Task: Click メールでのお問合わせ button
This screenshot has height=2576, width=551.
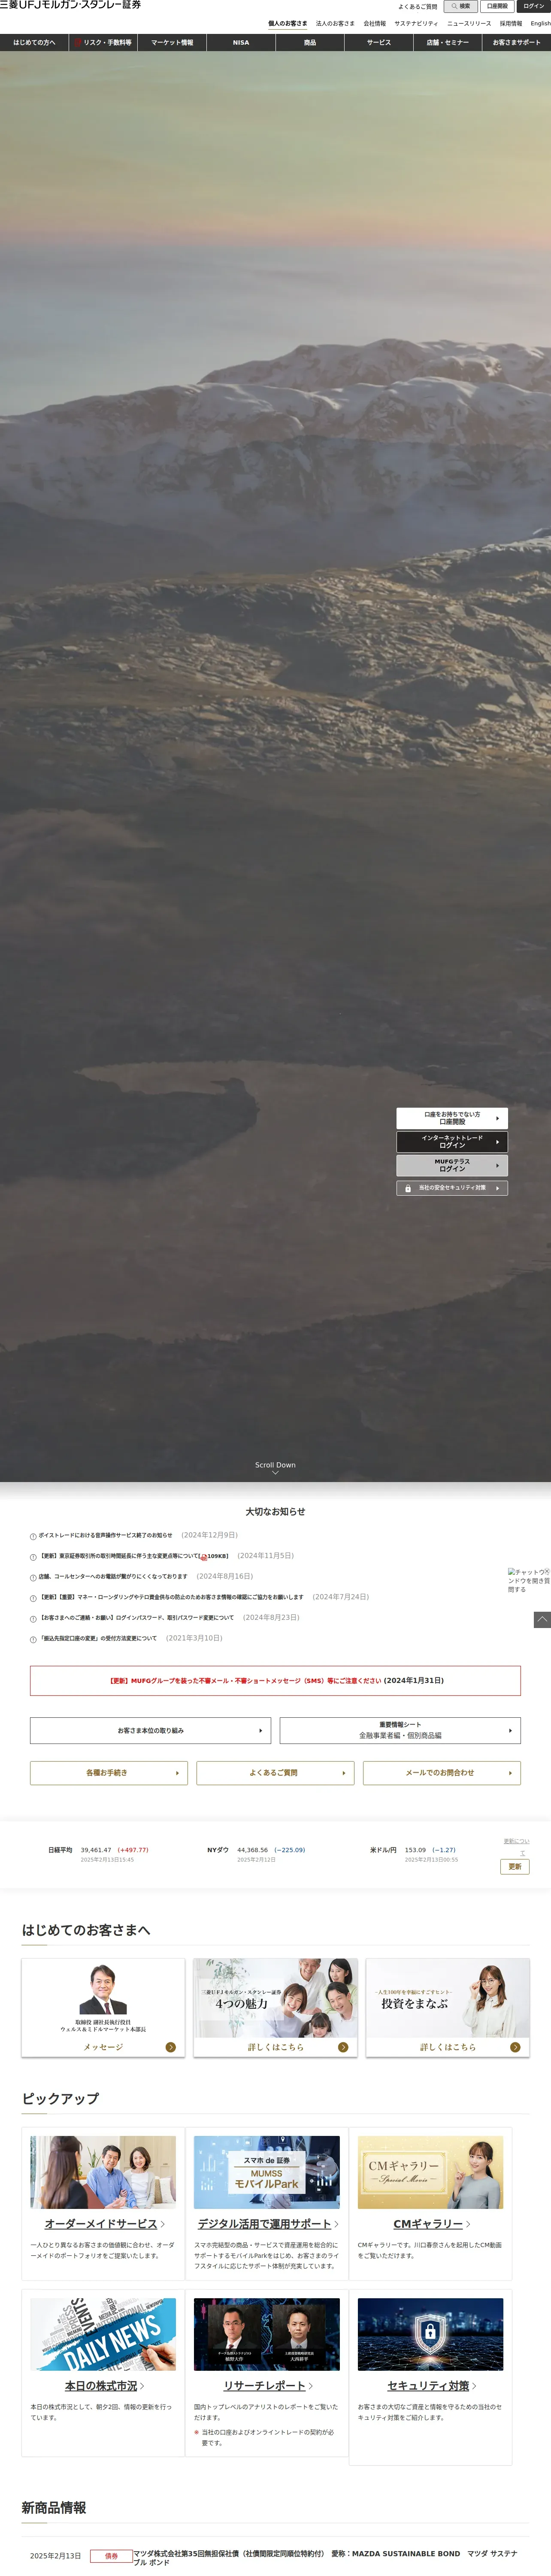Action: (x=441, y=1773)
